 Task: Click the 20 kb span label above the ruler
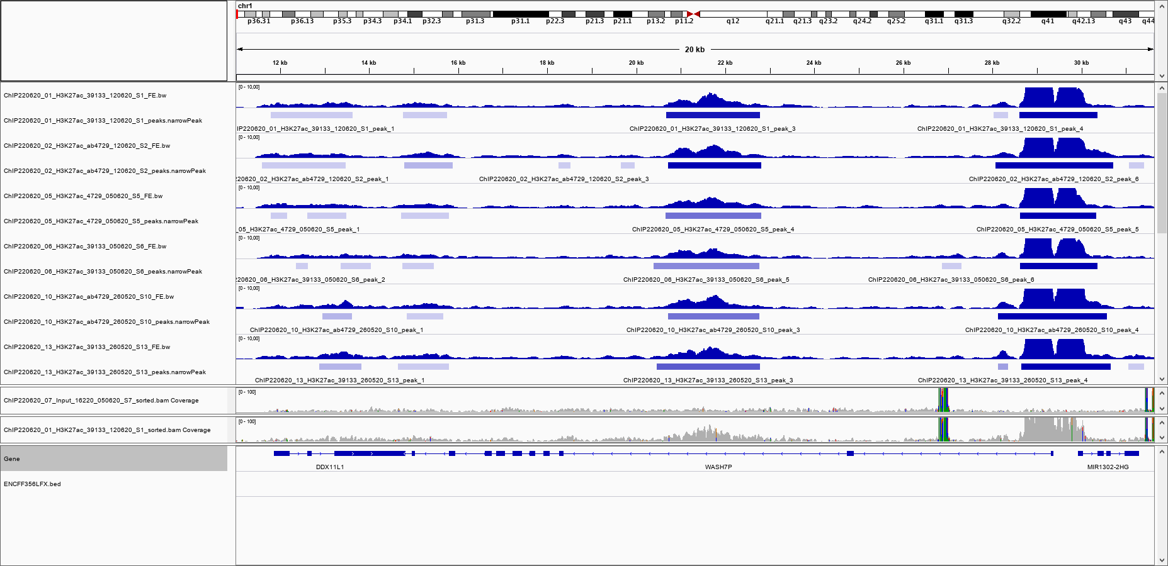[695, 50]
